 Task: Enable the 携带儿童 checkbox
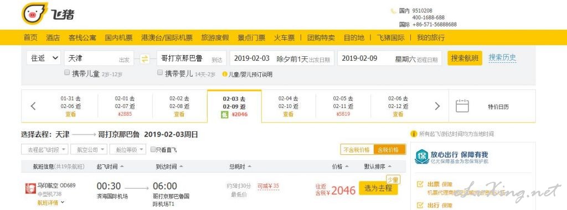[67, 72]
